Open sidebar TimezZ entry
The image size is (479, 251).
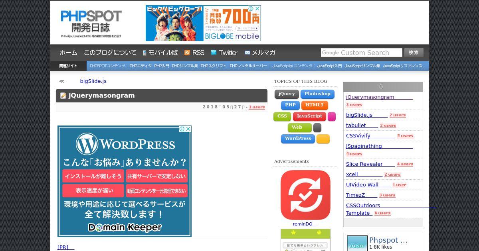[x=362, y=195]
